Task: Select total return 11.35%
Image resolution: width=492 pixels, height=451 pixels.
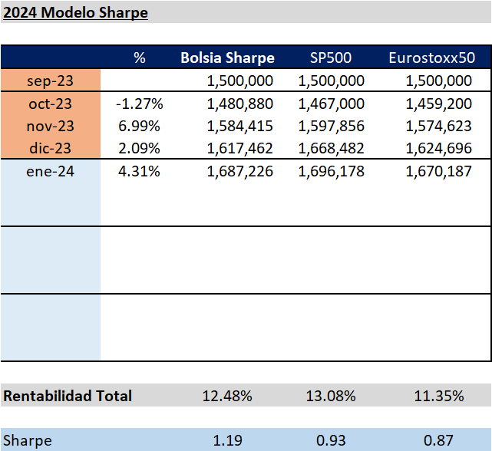Action: point(439,396)
